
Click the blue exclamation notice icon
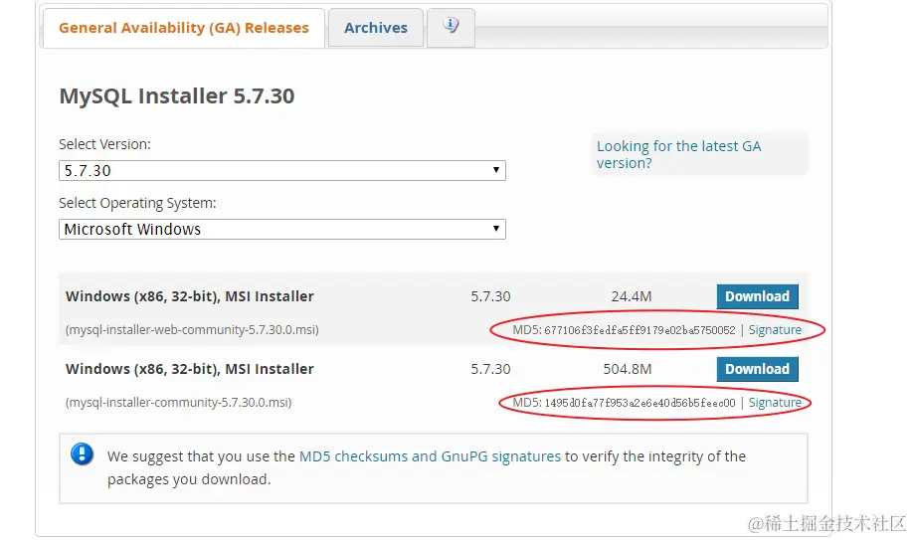(83, 453)
